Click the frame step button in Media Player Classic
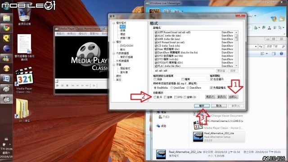This screenshot has width=288, height=162. point(94,85)
